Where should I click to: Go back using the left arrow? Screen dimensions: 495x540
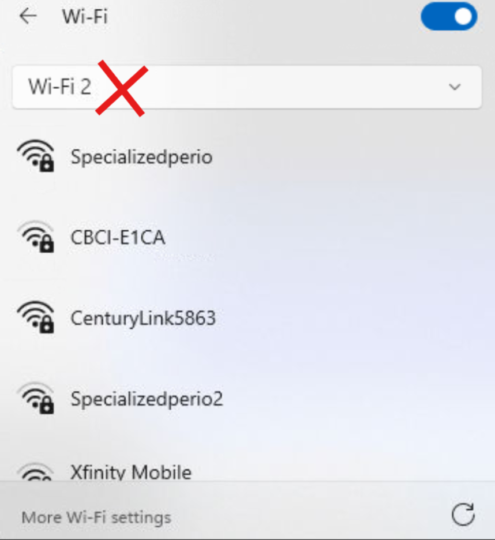point(28,16)
